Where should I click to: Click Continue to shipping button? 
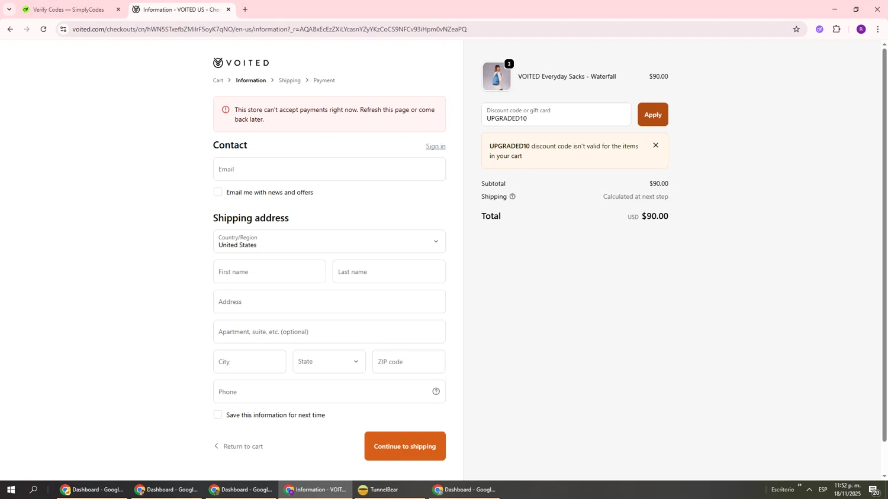pyautogui.click(x=405, y=446)
